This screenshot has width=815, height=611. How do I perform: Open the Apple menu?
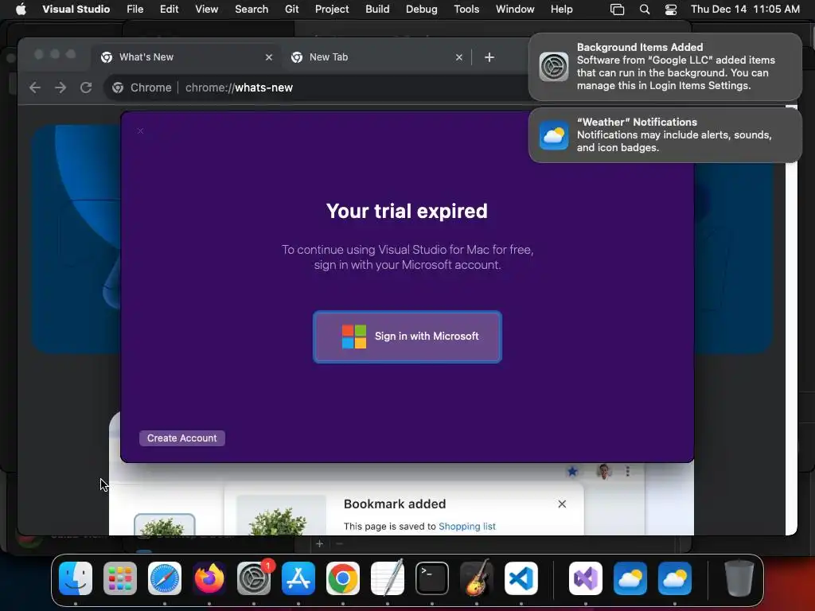point(21,9)
